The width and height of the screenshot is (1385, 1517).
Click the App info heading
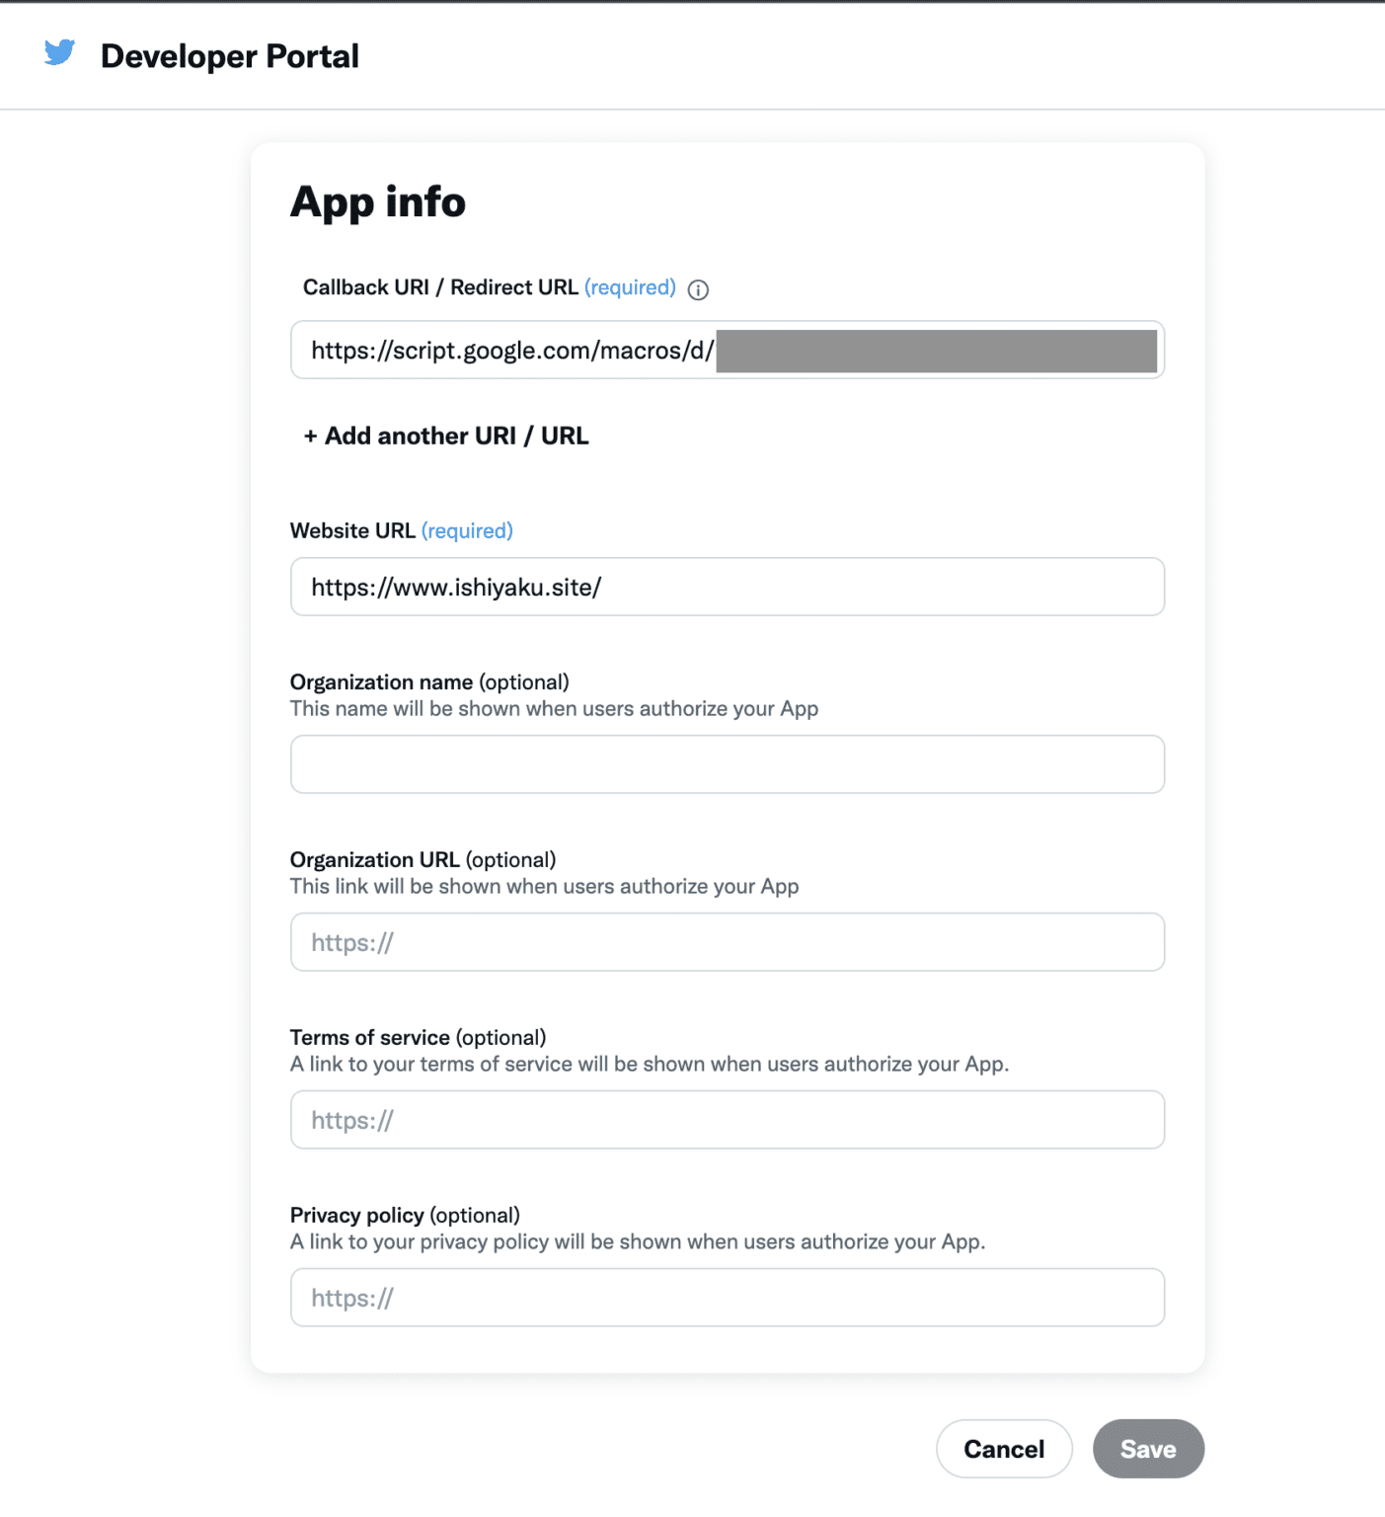(378, 201)
